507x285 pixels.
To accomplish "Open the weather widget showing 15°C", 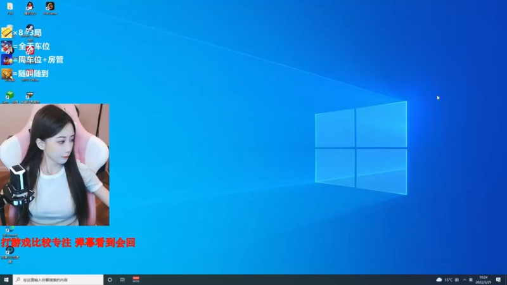I will 447,280.
